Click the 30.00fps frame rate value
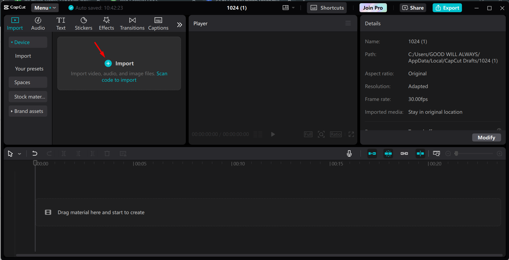This screenshot has height=260, width=509. click(418, 99)
